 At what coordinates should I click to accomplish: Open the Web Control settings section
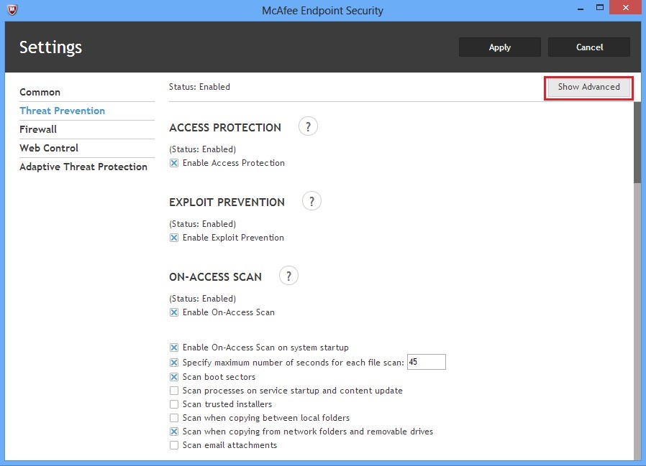(49, 148)
